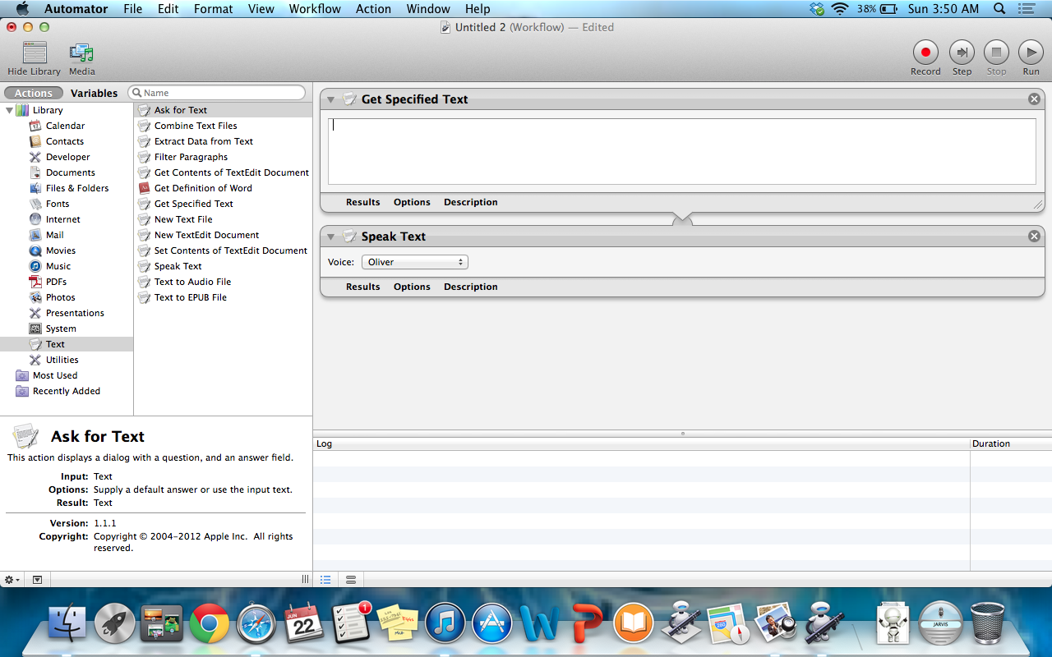Open Recently Added smart group

click(x=66, y=391)
